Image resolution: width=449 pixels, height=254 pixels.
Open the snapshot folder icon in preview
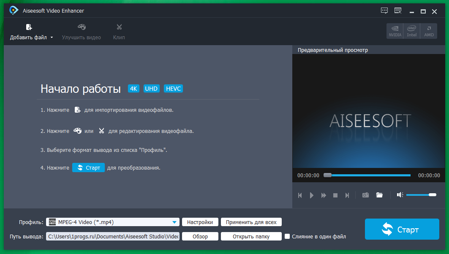[379, 195]
